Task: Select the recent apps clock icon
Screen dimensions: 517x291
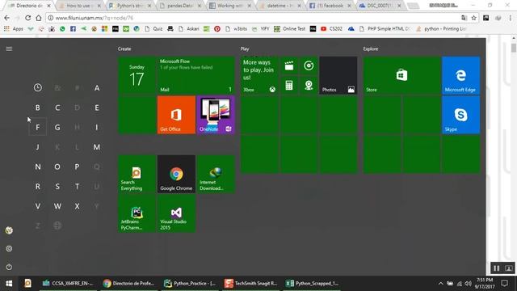Action: pos(38,88)
